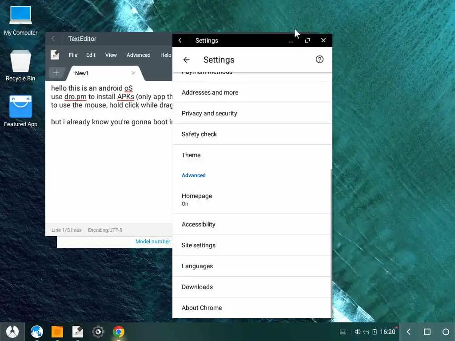Click the taskbar back navigation arrow
The width and height of the screenshot is (455, 341).
409,331
